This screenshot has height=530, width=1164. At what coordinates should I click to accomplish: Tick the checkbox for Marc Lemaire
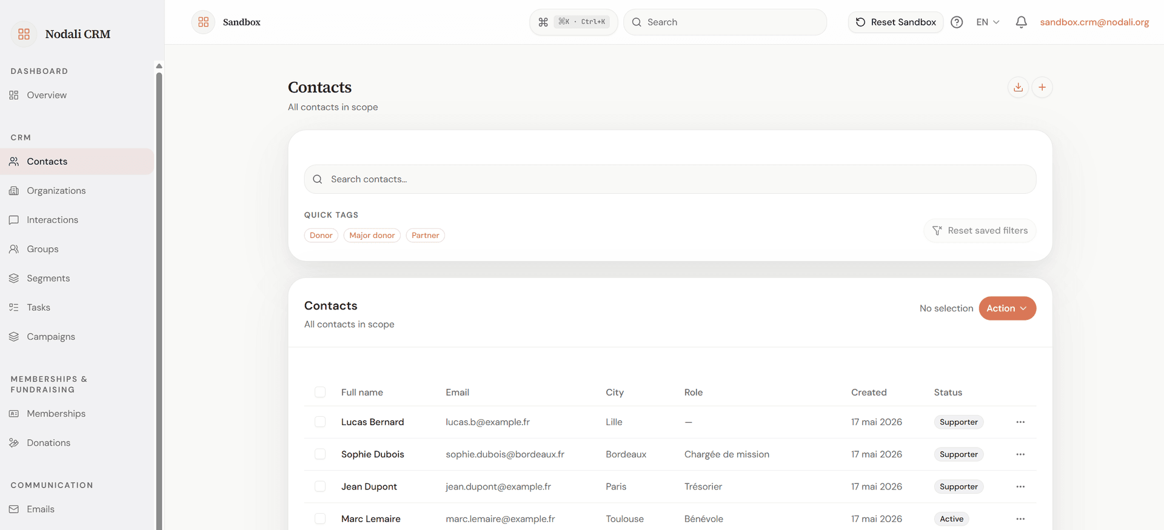point(320,518)
